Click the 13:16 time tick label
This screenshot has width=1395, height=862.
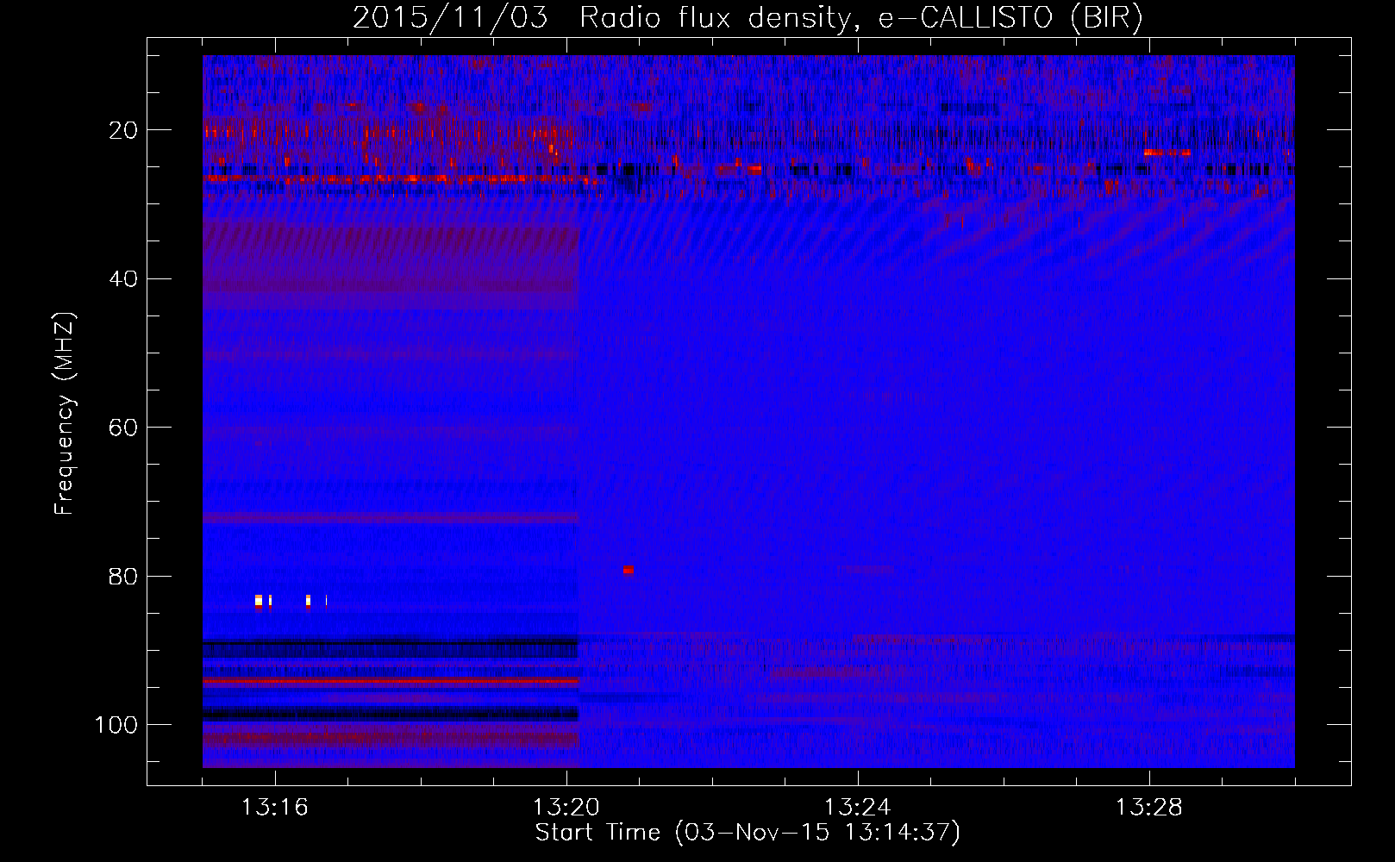point(274,808)
